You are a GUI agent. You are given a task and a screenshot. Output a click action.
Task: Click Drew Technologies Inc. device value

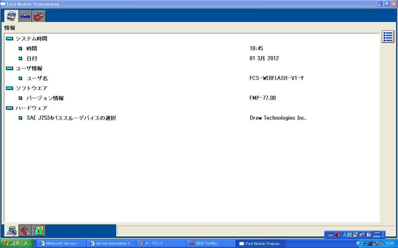(278, 118)
